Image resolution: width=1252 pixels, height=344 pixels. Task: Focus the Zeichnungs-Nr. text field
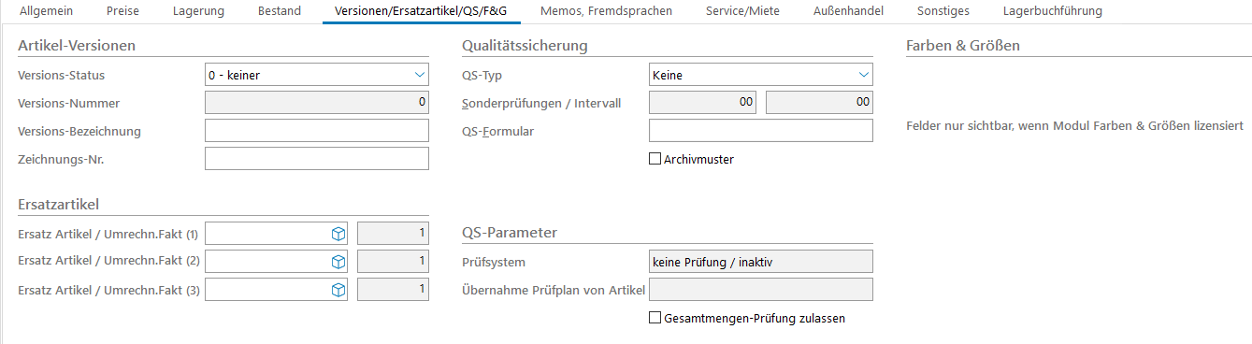317,159
